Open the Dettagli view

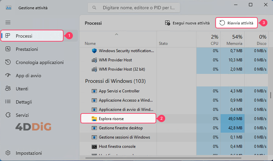pos(39,102)
